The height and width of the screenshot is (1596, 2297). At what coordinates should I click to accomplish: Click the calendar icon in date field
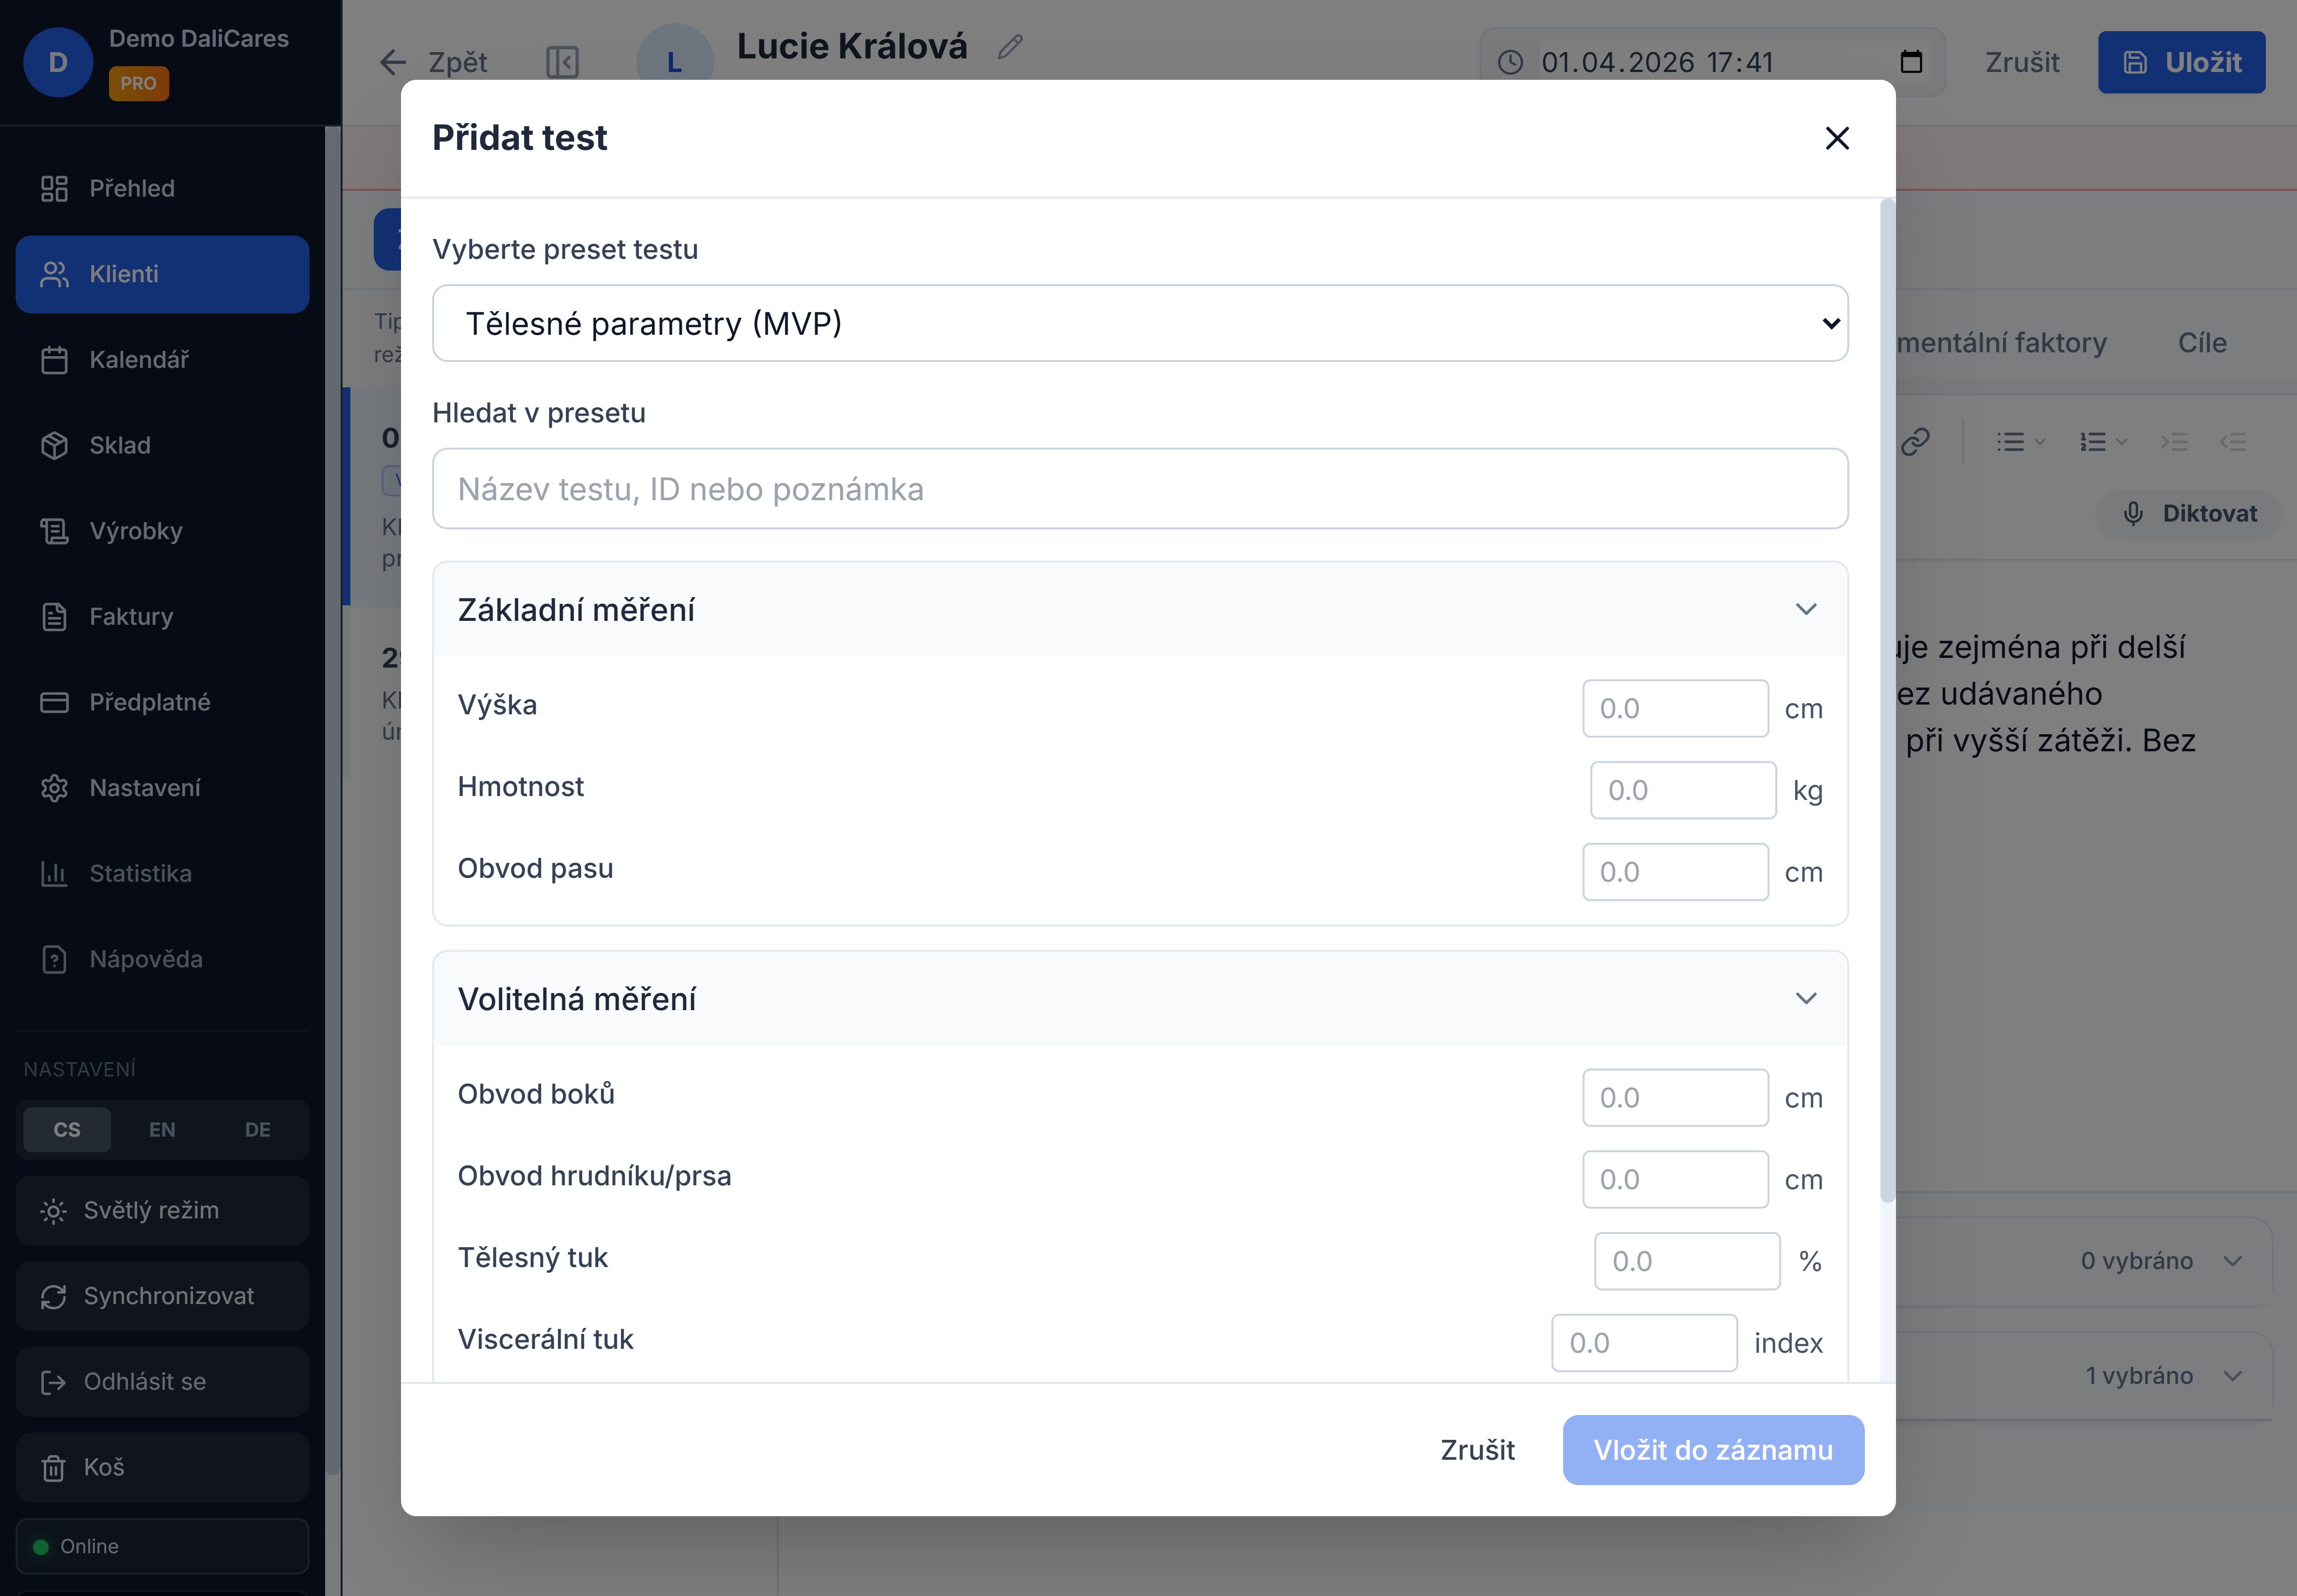[1910, 62]
